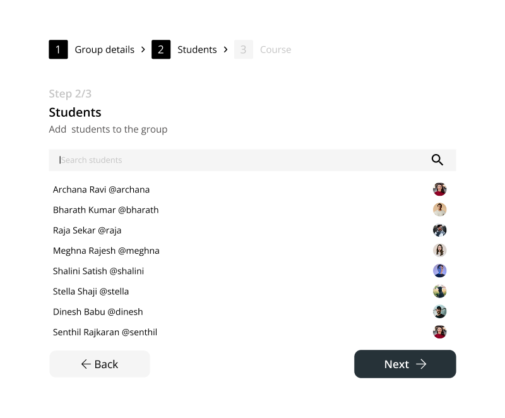Click Dinesh Babu's avatar image
The image size is (505, 418).
[x=440, y=311]
